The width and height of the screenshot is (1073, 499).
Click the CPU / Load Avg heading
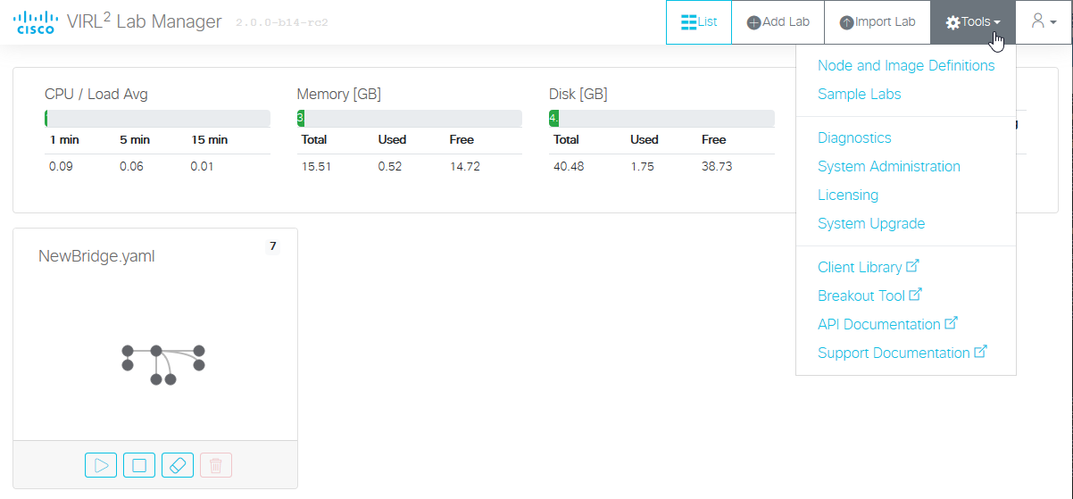pyautogui.click(x=96, y=94)
